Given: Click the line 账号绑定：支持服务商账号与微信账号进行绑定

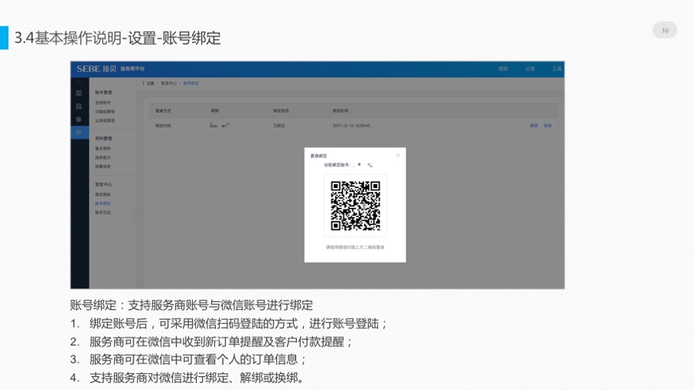Looking at the screenshot, I should tap(192, 305).
